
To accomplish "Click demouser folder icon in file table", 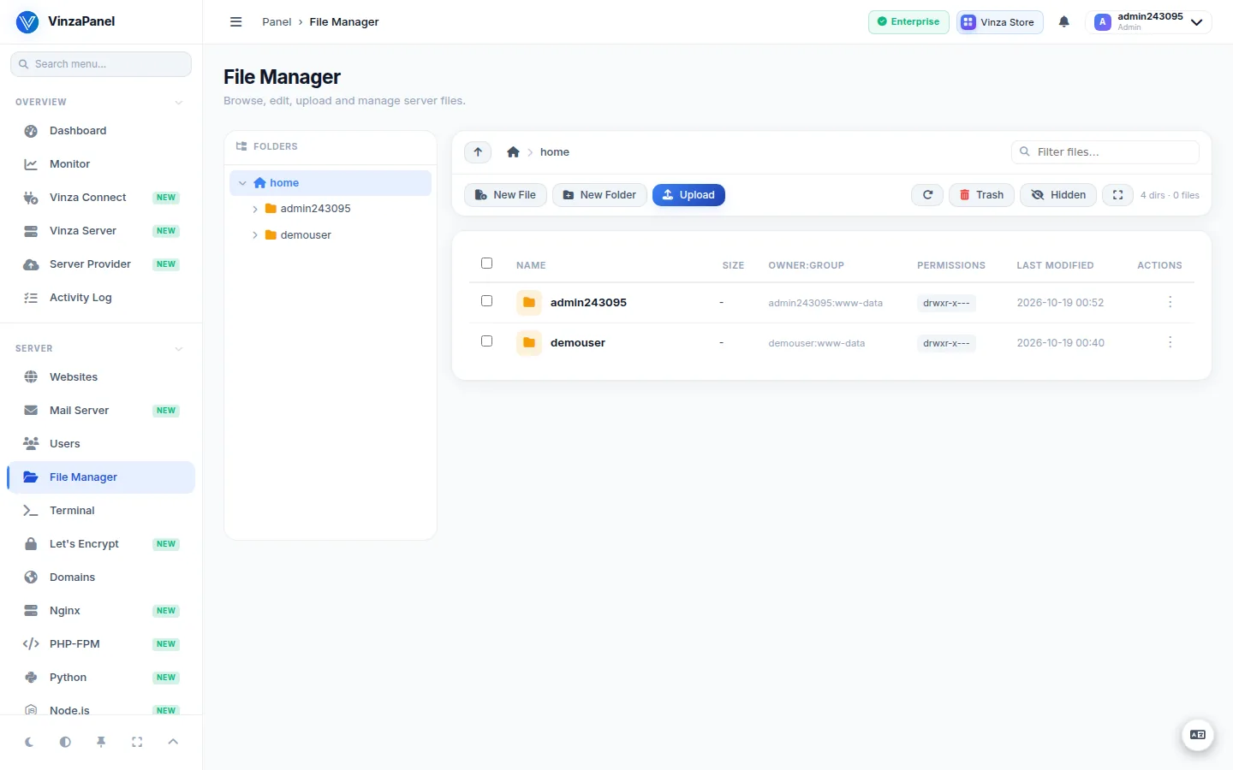I will [x=529, y=343].
